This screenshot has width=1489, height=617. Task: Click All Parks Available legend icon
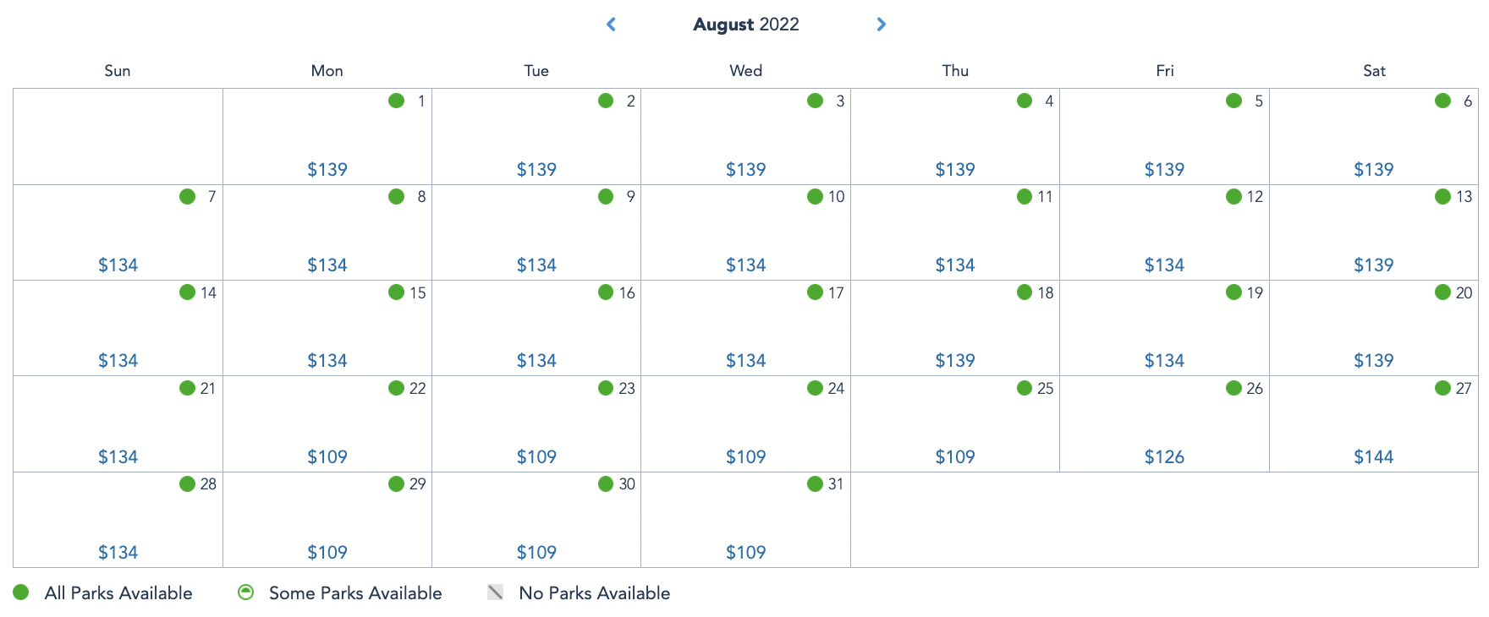click(x=21, y=592)
